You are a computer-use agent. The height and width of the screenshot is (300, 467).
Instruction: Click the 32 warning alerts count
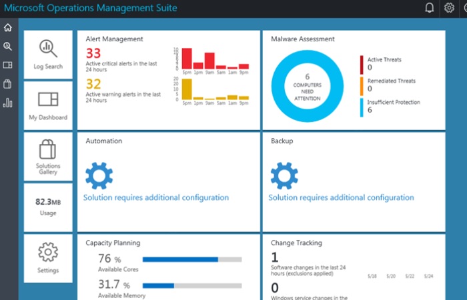(x=93, y=84)
